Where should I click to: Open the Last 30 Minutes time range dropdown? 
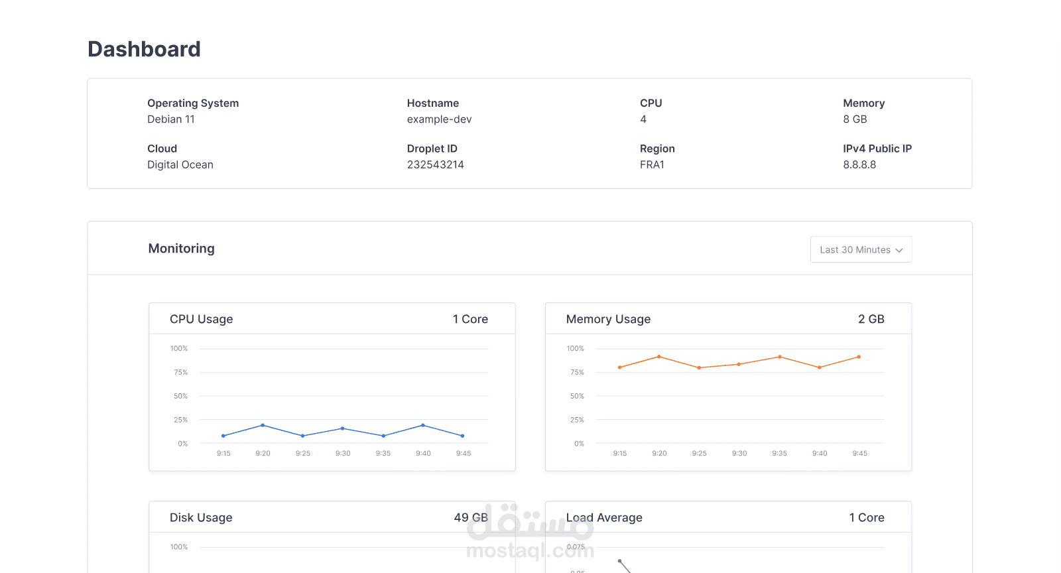tap(860, 250)
